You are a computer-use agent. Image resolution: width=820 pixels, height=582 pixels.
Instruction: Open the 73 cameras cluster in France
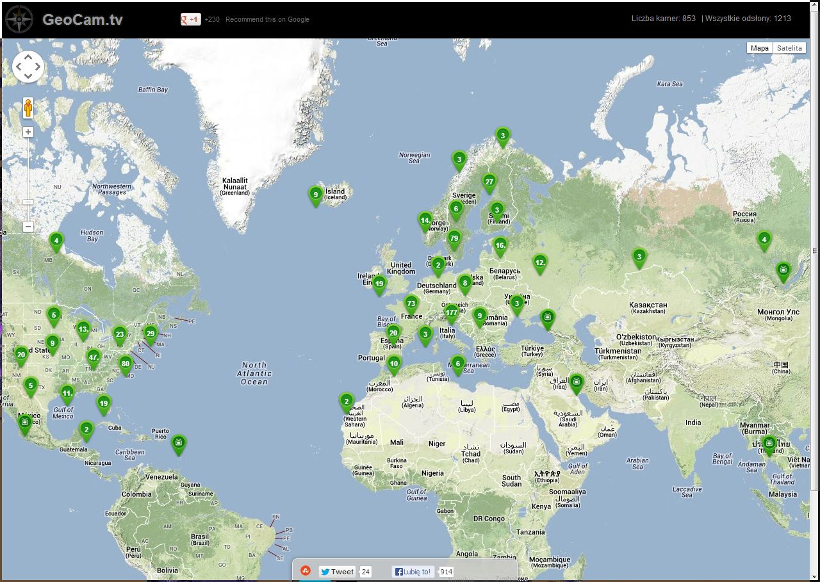411,305
